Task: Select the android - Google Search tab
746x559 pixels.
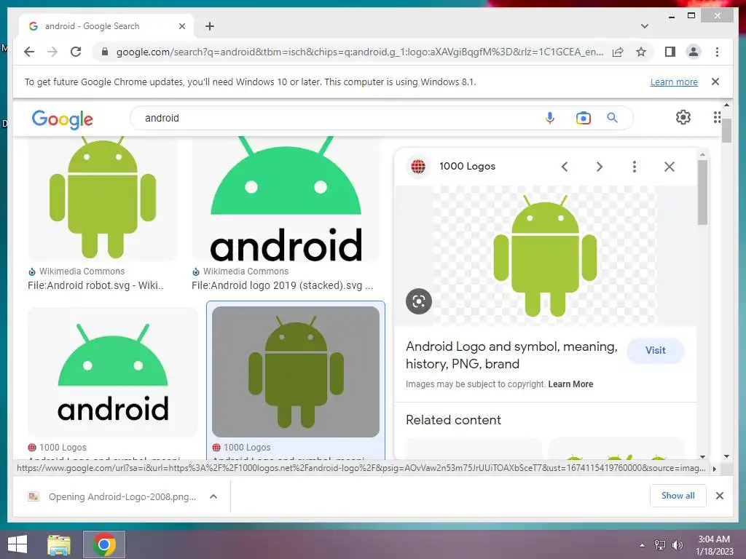Action: click(106, 26)
